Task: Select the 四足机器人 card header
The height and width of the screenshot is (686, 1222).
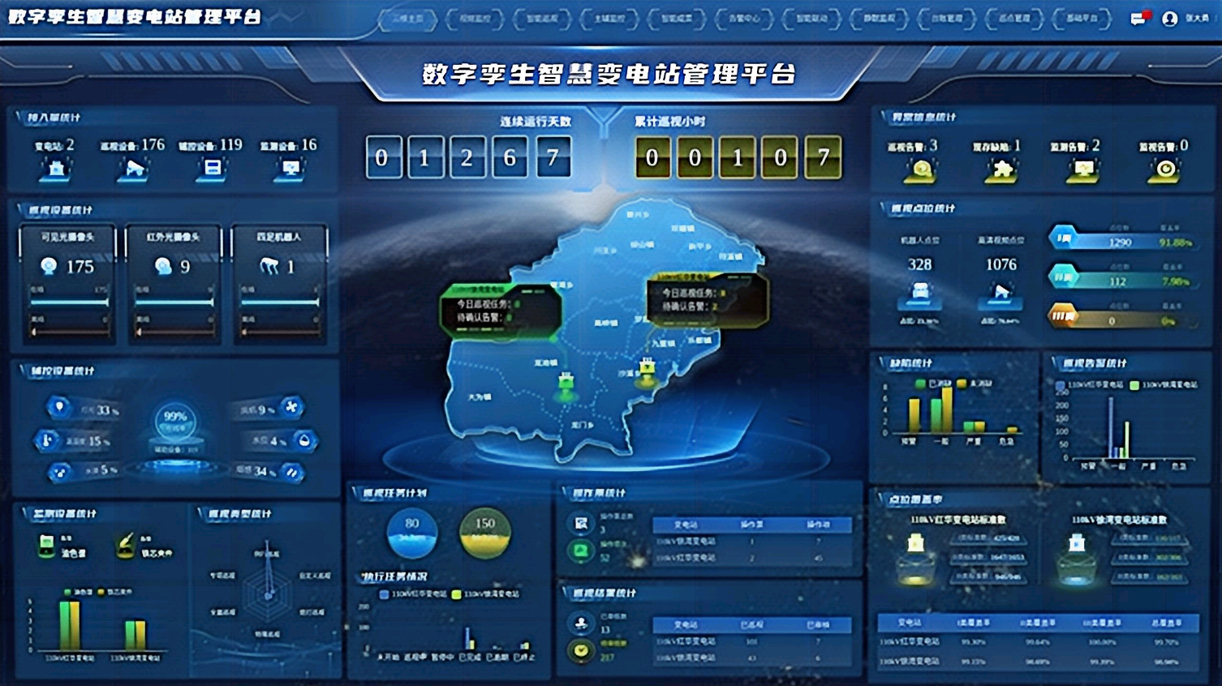Action: pos(279,237)
